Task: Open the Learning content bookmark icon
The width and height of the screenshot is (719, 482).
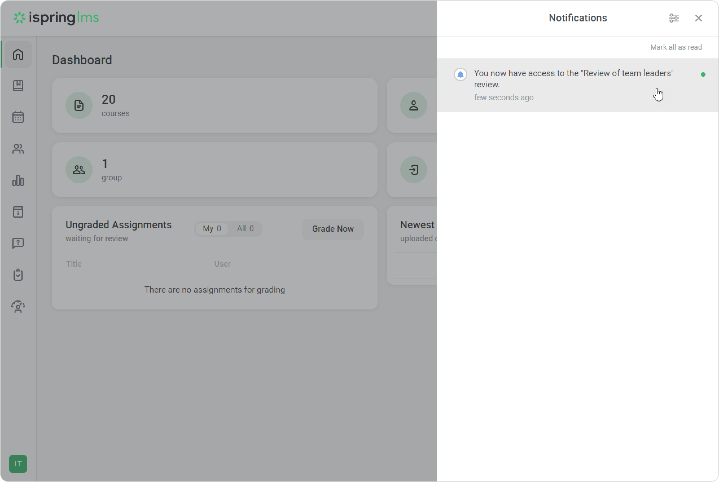Action: pyautogui.click(x=18, y=86)
